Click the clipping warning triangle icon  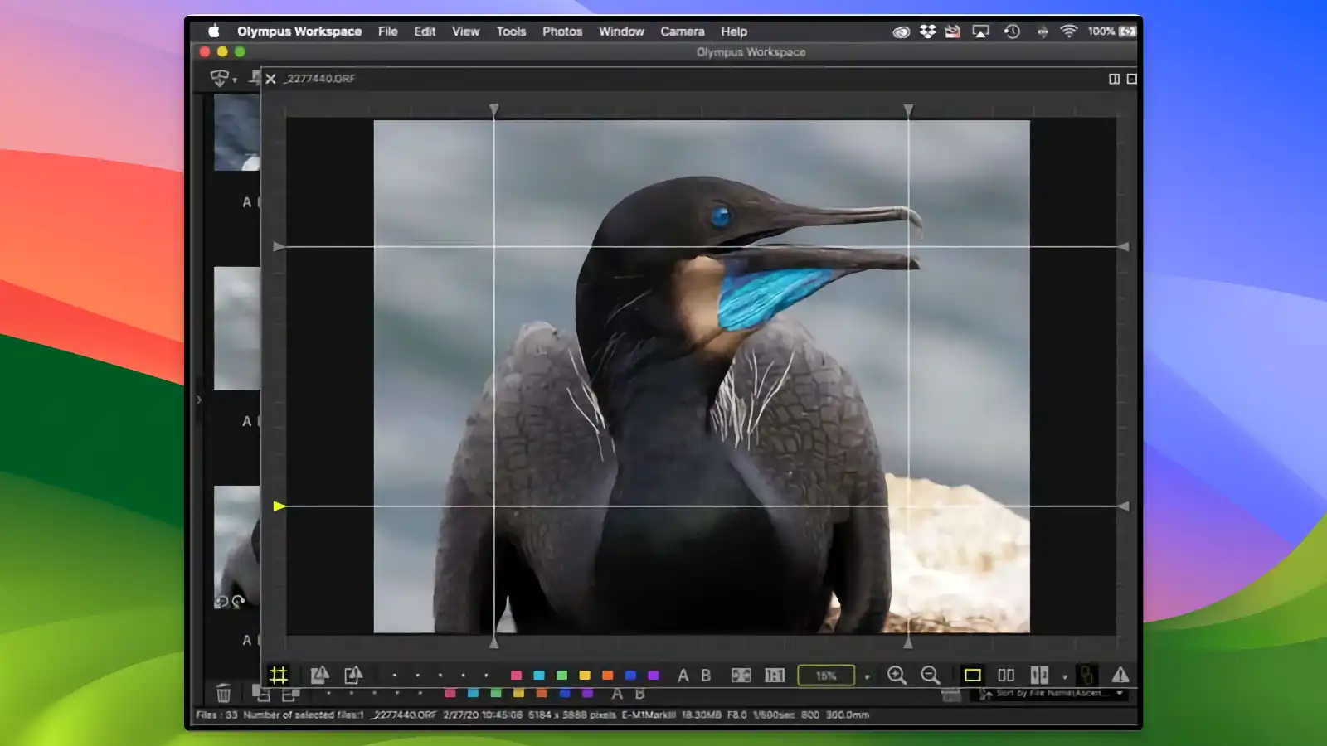pos(1120,675)
